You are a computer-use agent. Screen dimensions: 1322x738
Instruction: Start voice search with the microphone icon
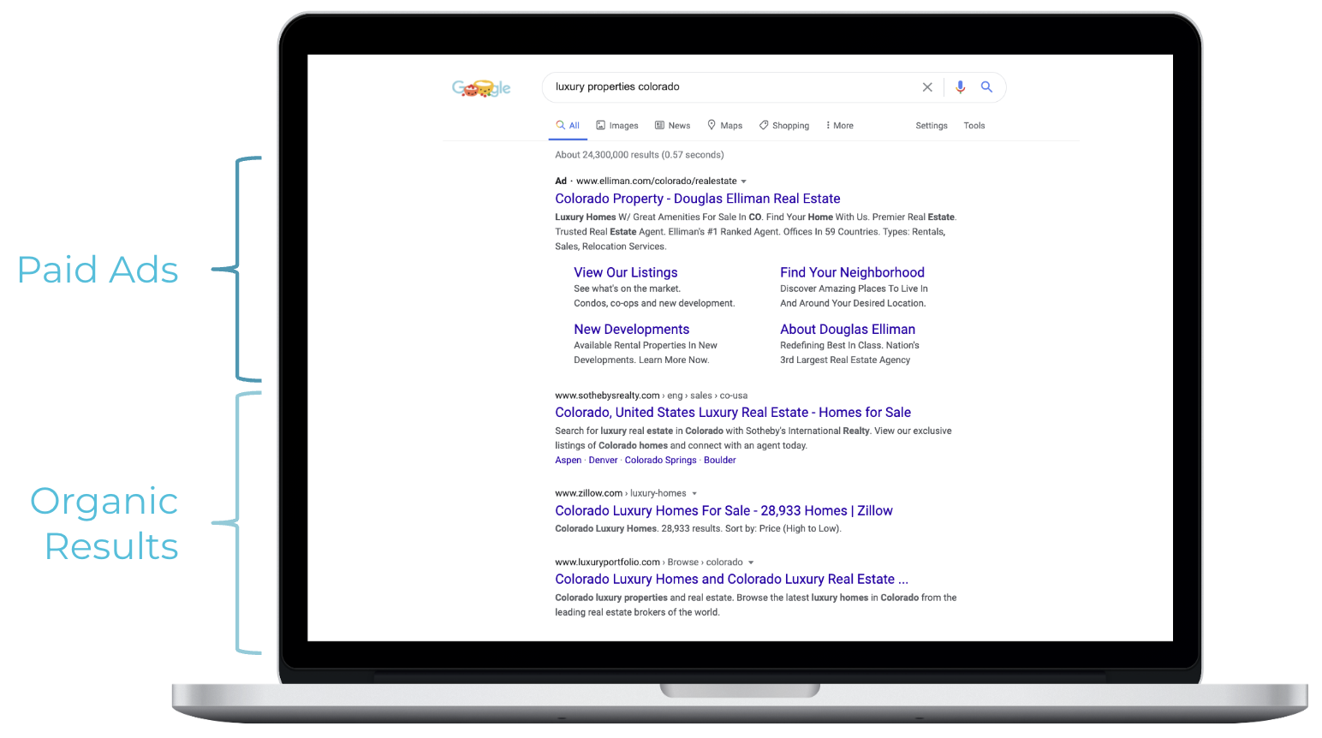click(x=961, y=87)
